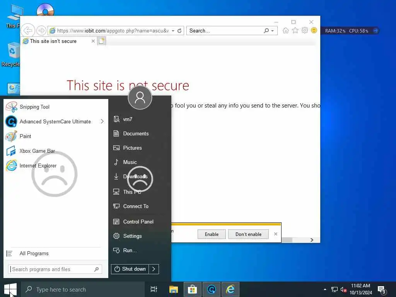The width and height of the screenshot is (396, 297).
Task: Open the IE Tools gear icon
Action: click(305, 30)
